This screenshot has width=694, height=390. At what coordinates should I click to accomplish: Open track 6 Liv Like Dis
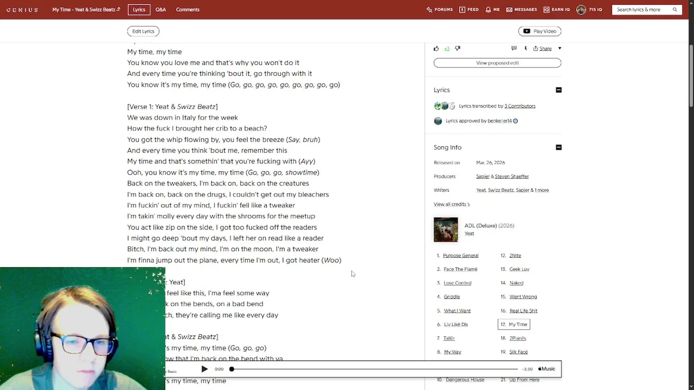tap(455, 324)
